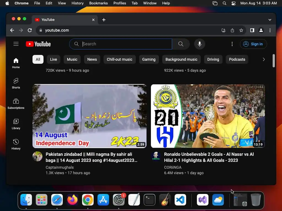Start voice search with microphone icon
This screenshot has width=282, height=211.
click(199, 44)
